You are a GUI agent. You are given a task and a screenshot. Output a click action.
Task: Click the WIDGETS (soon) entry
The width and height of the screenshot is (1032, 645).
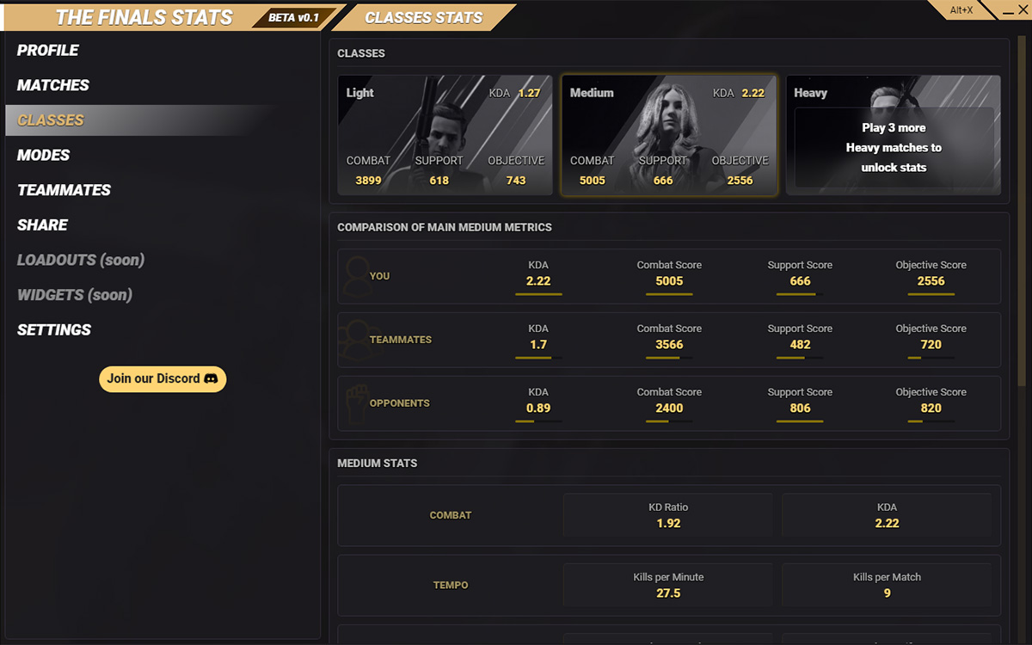[x=75, y=295]
